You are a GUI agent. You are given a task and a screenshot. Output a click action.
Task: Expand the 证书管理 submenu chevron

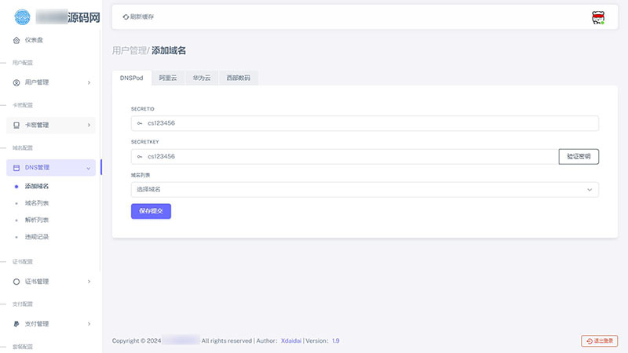click(89, 282)
